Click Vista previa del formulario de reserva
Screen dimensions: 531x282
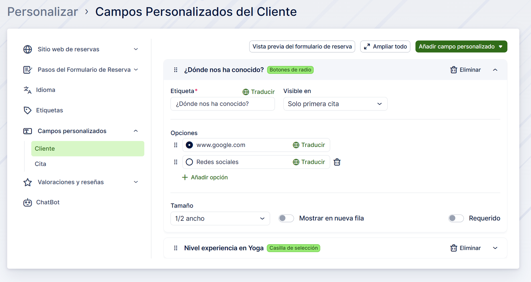[302, 47]
